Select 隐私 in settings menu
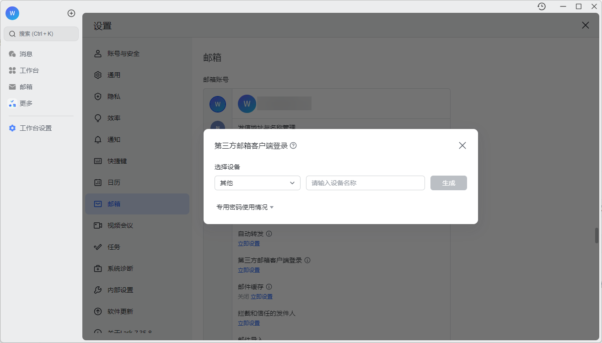Screen dimensions: 602x343 pos(113,96)
